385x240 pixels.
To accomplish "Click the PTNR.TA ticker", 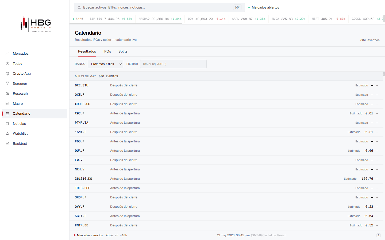I will [82, 123].
